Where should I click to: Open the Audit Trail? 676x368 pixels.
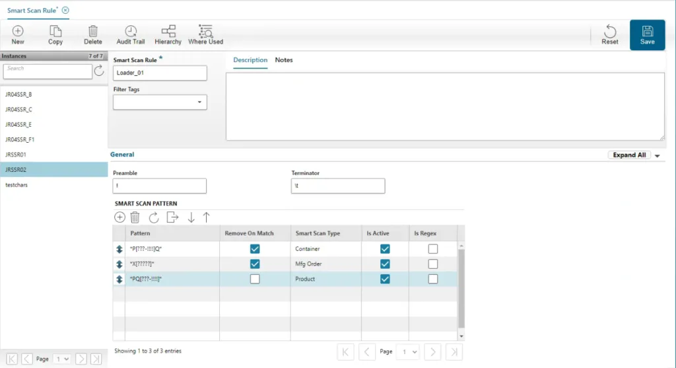click(131, 35)
